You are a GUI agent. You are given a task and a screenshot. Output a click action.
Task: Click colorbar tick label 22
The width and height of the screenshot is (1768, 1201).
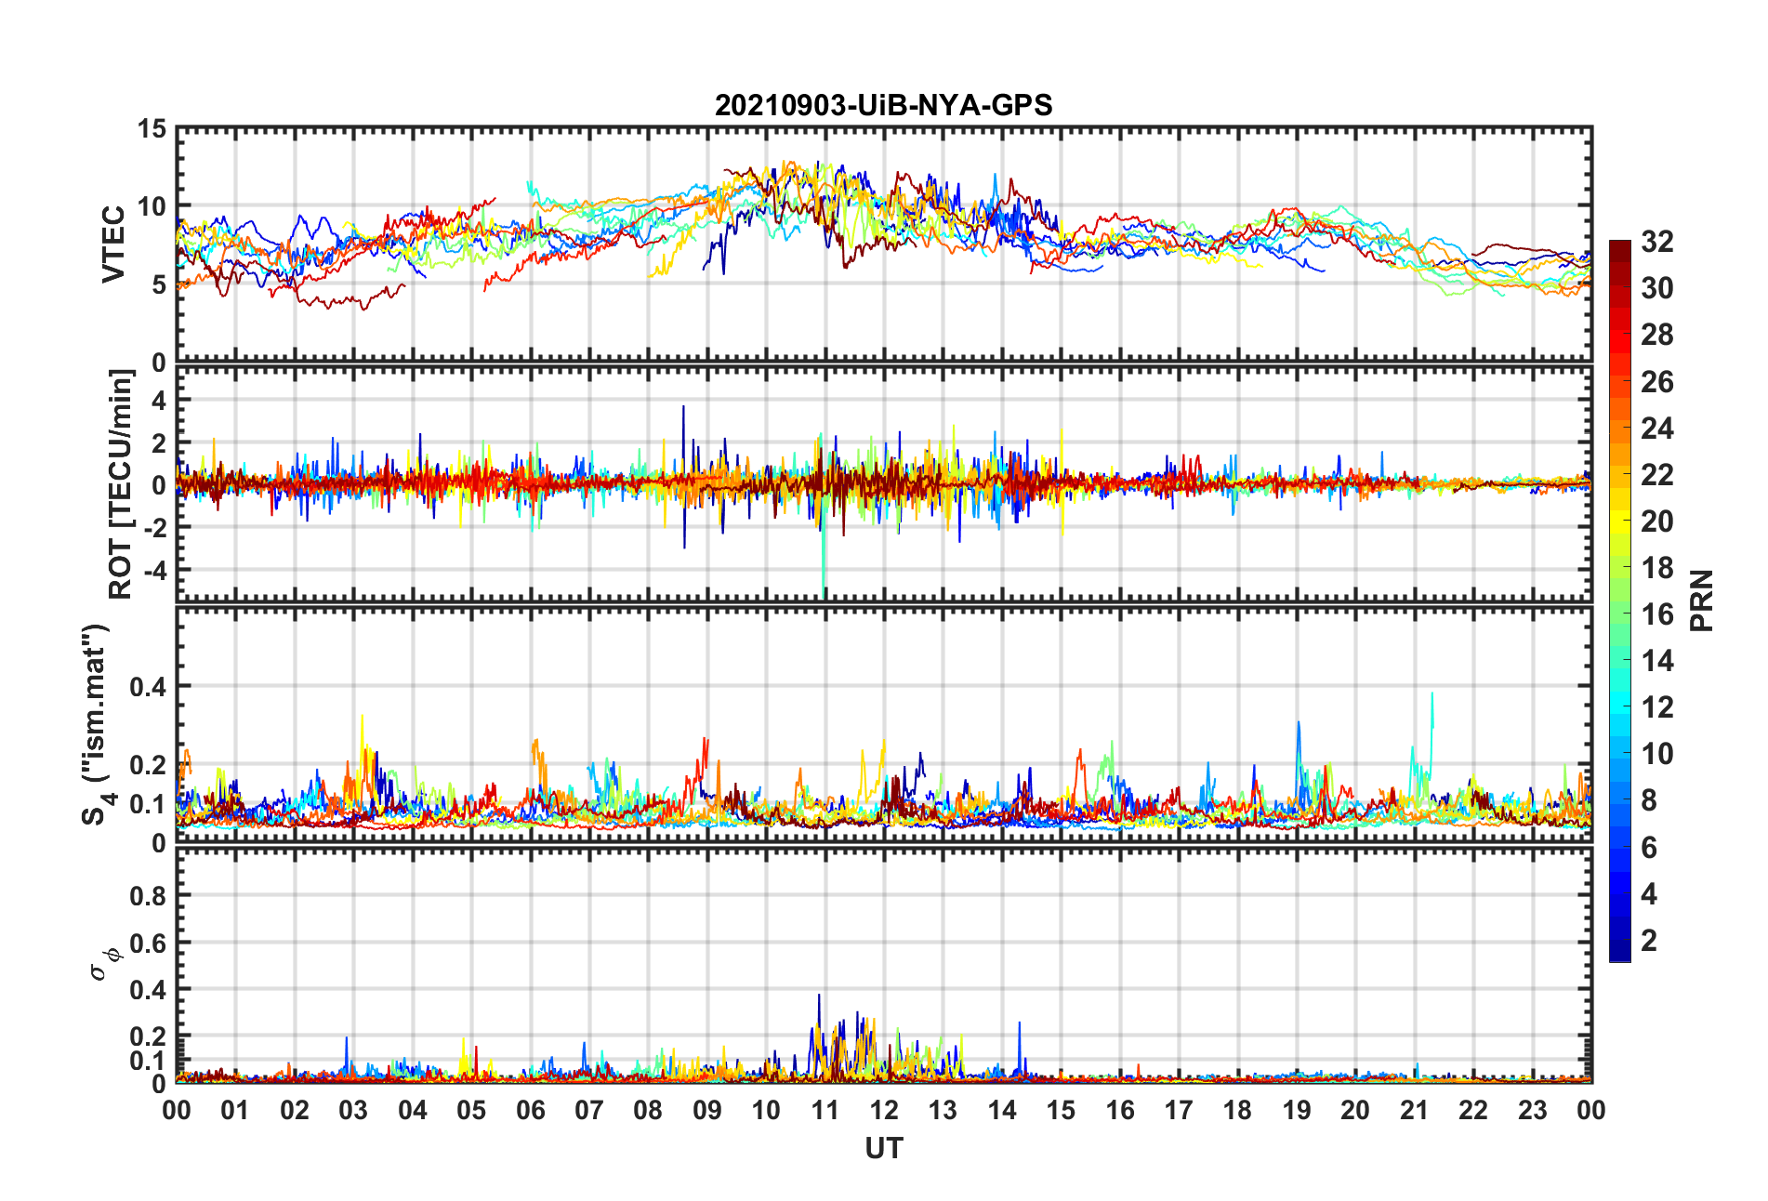coord(1656,475)
